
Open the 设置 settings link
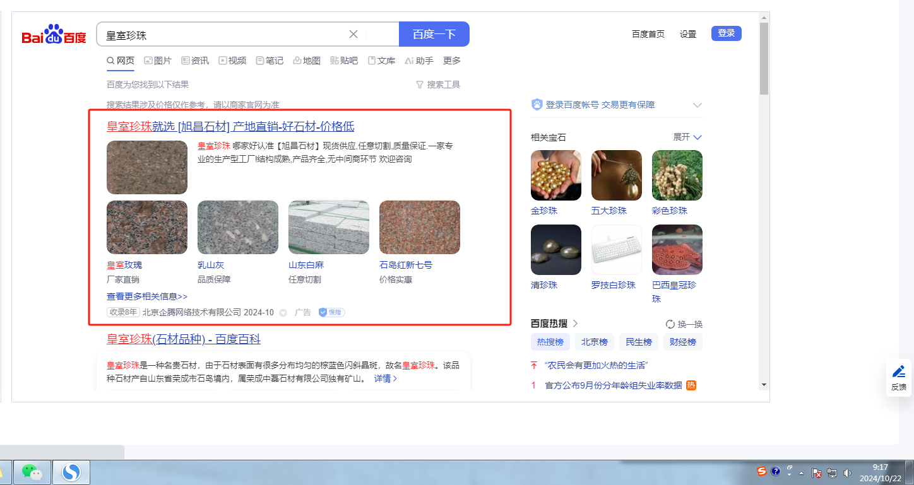tap(688, 34)
